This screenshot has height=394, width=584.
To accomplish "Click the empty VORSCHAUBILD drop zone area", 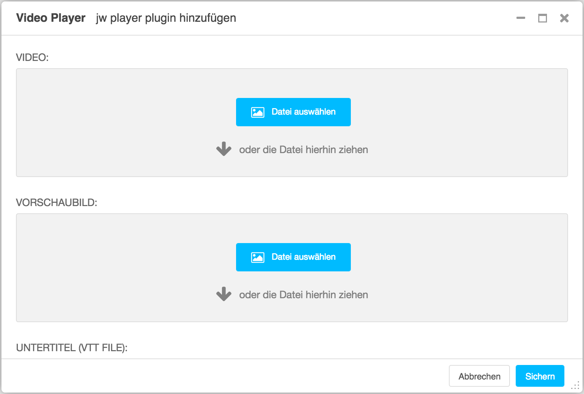I will coord(109,268).
